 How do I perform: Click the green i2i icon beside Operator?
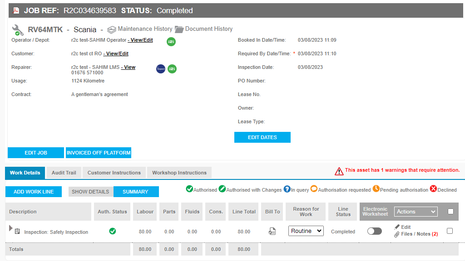171,41
